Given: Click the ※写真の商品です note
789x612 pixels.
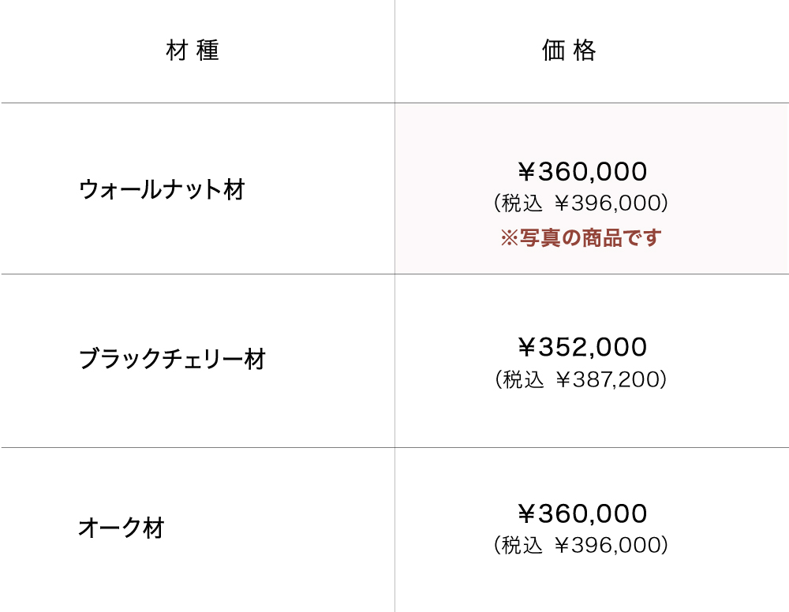Looking at the screenshot, I should [581, 238].
